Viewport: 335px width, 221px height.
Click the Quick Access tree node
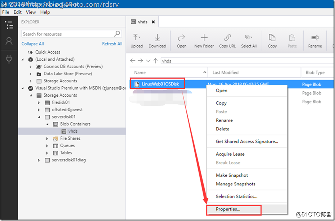pyautogui.click(x=47, y=52)
